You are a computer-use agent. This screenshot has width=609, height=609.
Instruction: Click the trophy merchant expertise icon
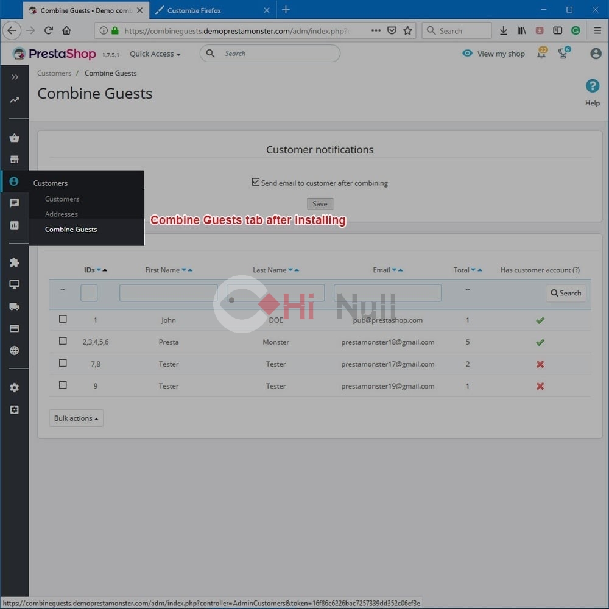tap(564, 53)
